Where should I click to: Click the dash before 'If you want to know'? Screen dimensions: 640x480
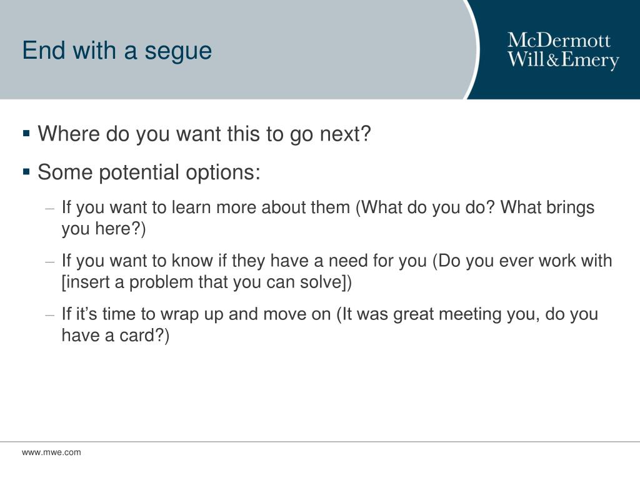(x=50, y=262)
